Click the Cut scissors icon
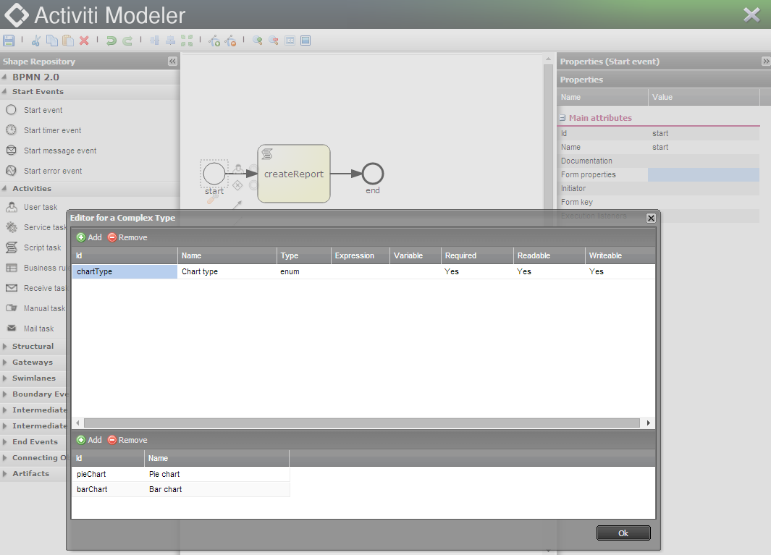This screenshot has width=771, height=555. [36, 41]
